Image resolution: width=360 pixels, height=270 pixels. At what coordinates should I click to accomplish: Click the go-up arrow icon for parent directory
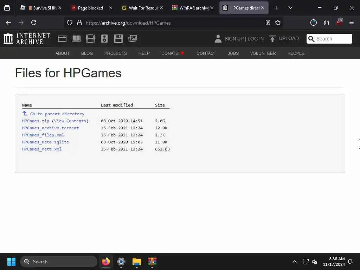(25, 114)
